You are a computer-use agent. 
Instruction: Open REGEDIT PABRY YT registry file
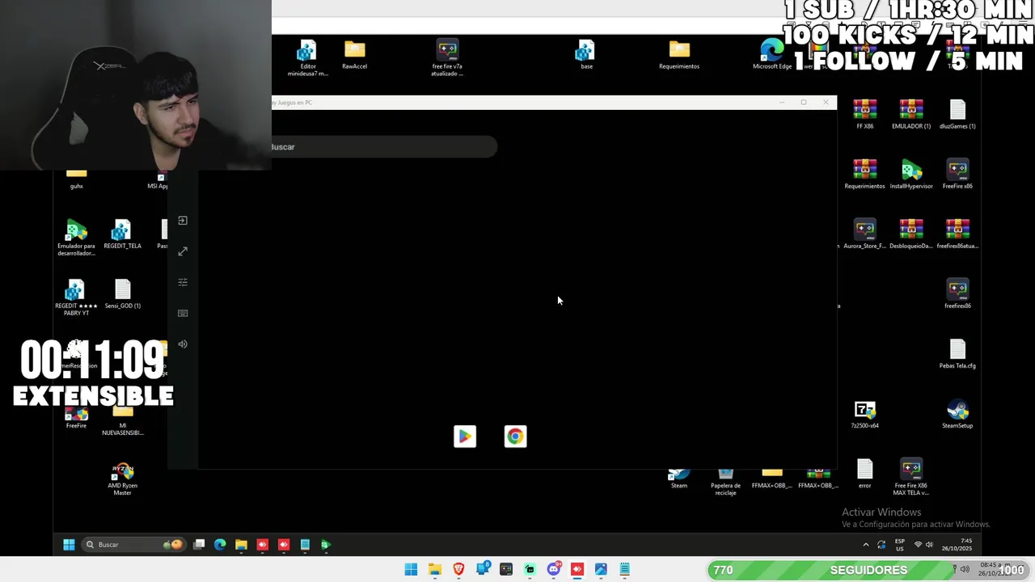coord(76,297)
